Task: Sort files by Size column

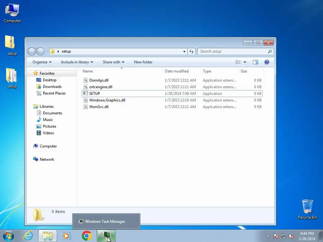Action: click(x=251, y=71)
